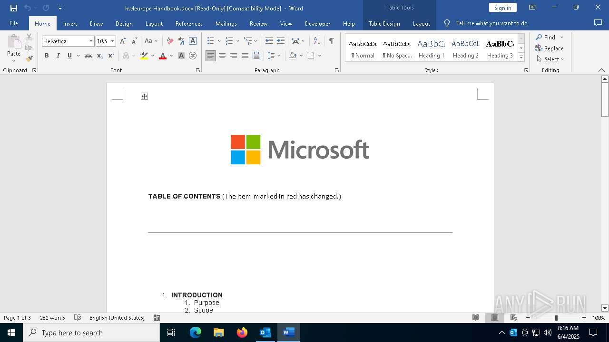Decrease font size with Shrink Font icon
This screenshot has height=342, width=609.
point(134,41)
